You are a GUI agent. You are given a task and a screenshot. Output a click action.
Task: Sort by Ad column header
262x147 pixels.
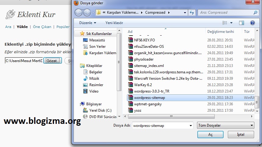130,32
